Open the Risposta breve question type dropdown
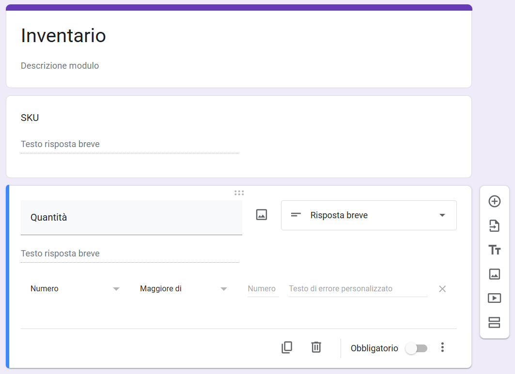 (369, 215)
